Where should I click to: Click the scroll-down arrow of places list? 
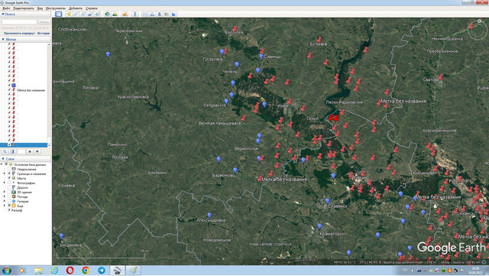[x=49, y=145]
